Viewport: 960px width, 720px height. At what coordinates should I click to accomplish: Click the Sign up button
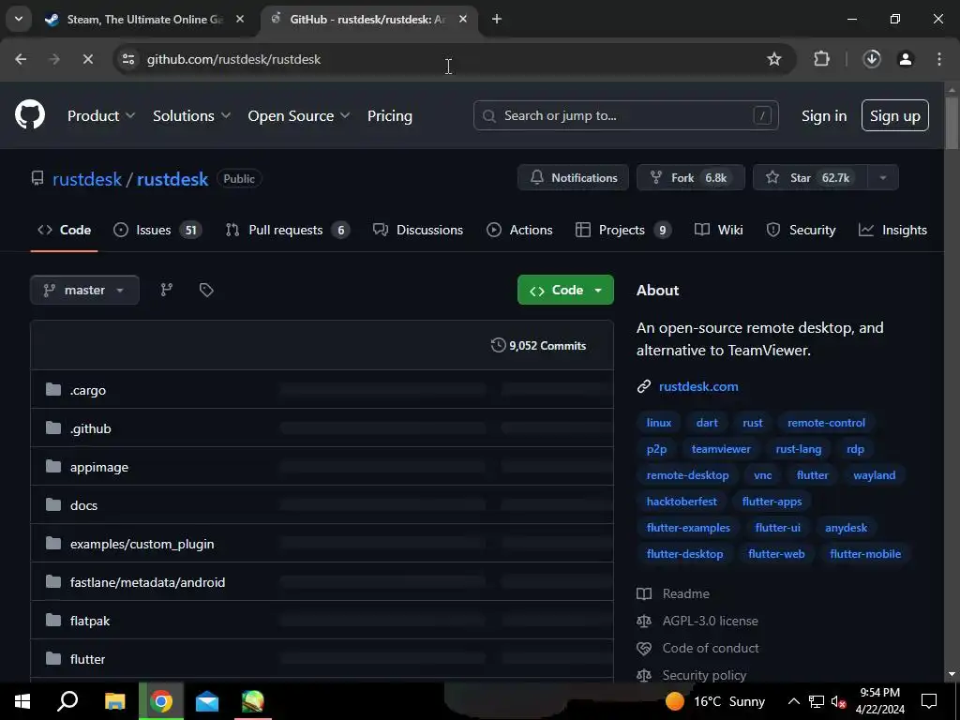point(895,115)
